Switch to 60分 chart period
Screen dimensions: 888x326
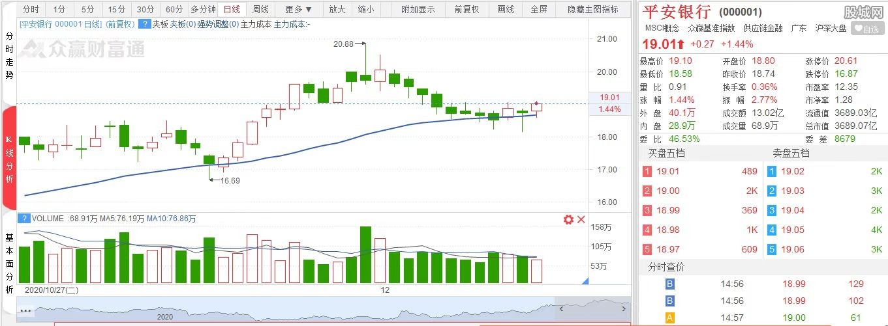tap(174, 9)
